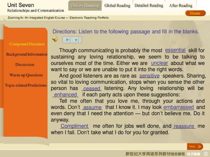The width and height of the screenshot is (210, 157).
Task: Switch to Global Reading tab
Action: coord(117,5)
